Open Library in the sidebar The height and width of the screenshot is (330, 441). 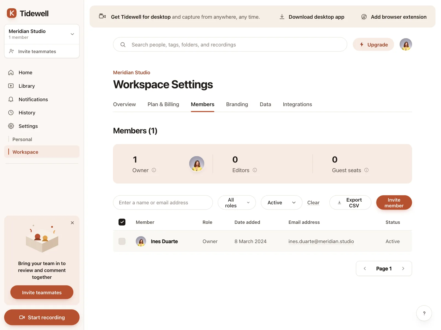coord(42,86)
